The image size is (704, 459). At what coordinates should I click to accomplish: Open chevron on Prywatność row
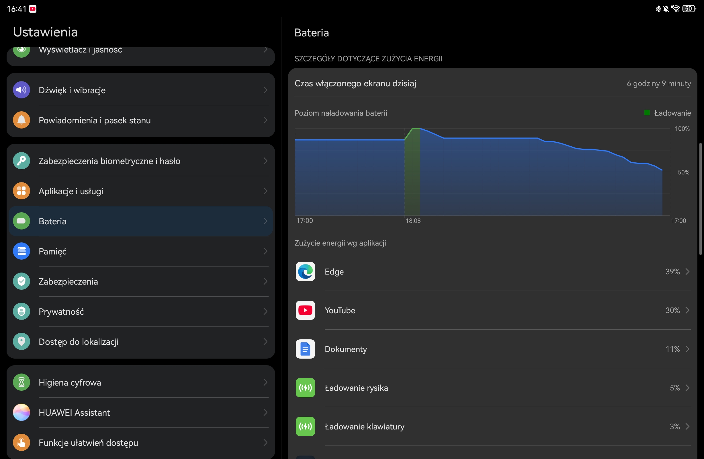265,311
